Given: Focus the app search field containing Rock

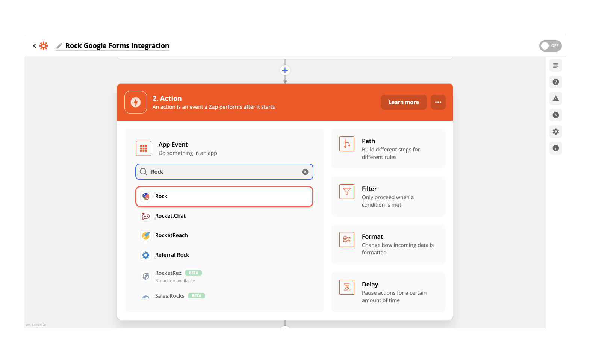Looking at the screenshot, I should click(x=224, y=172).
